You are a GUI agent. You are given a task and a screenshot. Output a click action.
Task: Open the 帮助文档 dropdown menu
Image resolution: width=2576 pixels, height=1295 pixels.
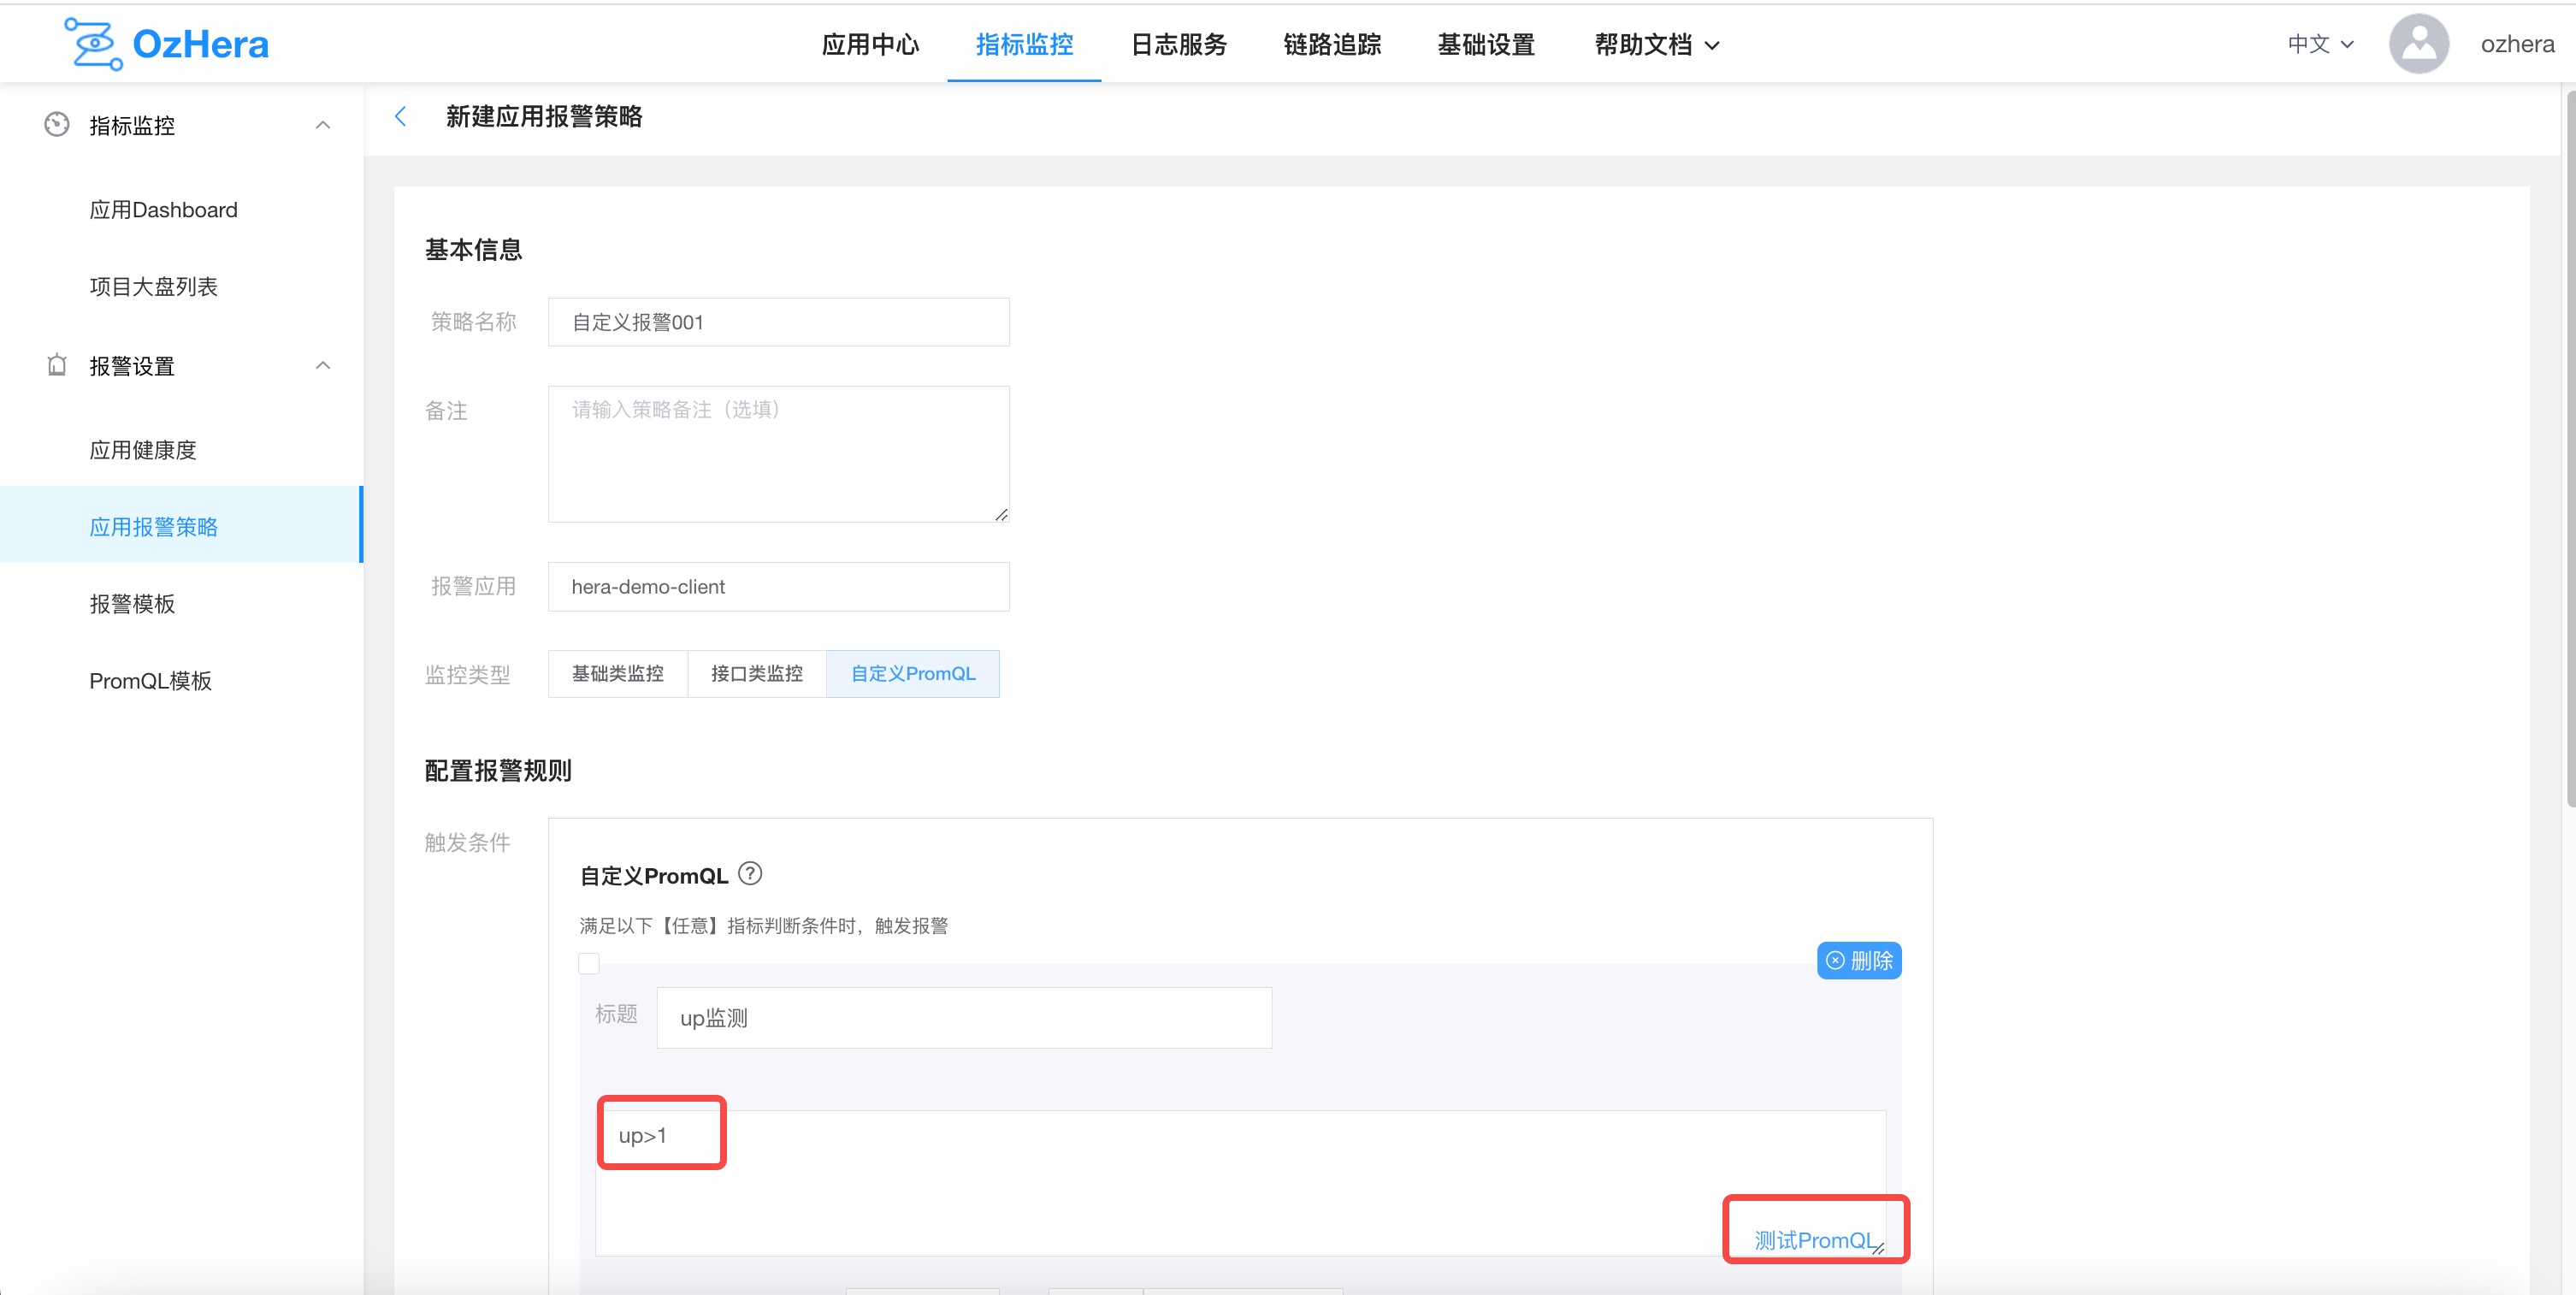tap(1656, 45)
